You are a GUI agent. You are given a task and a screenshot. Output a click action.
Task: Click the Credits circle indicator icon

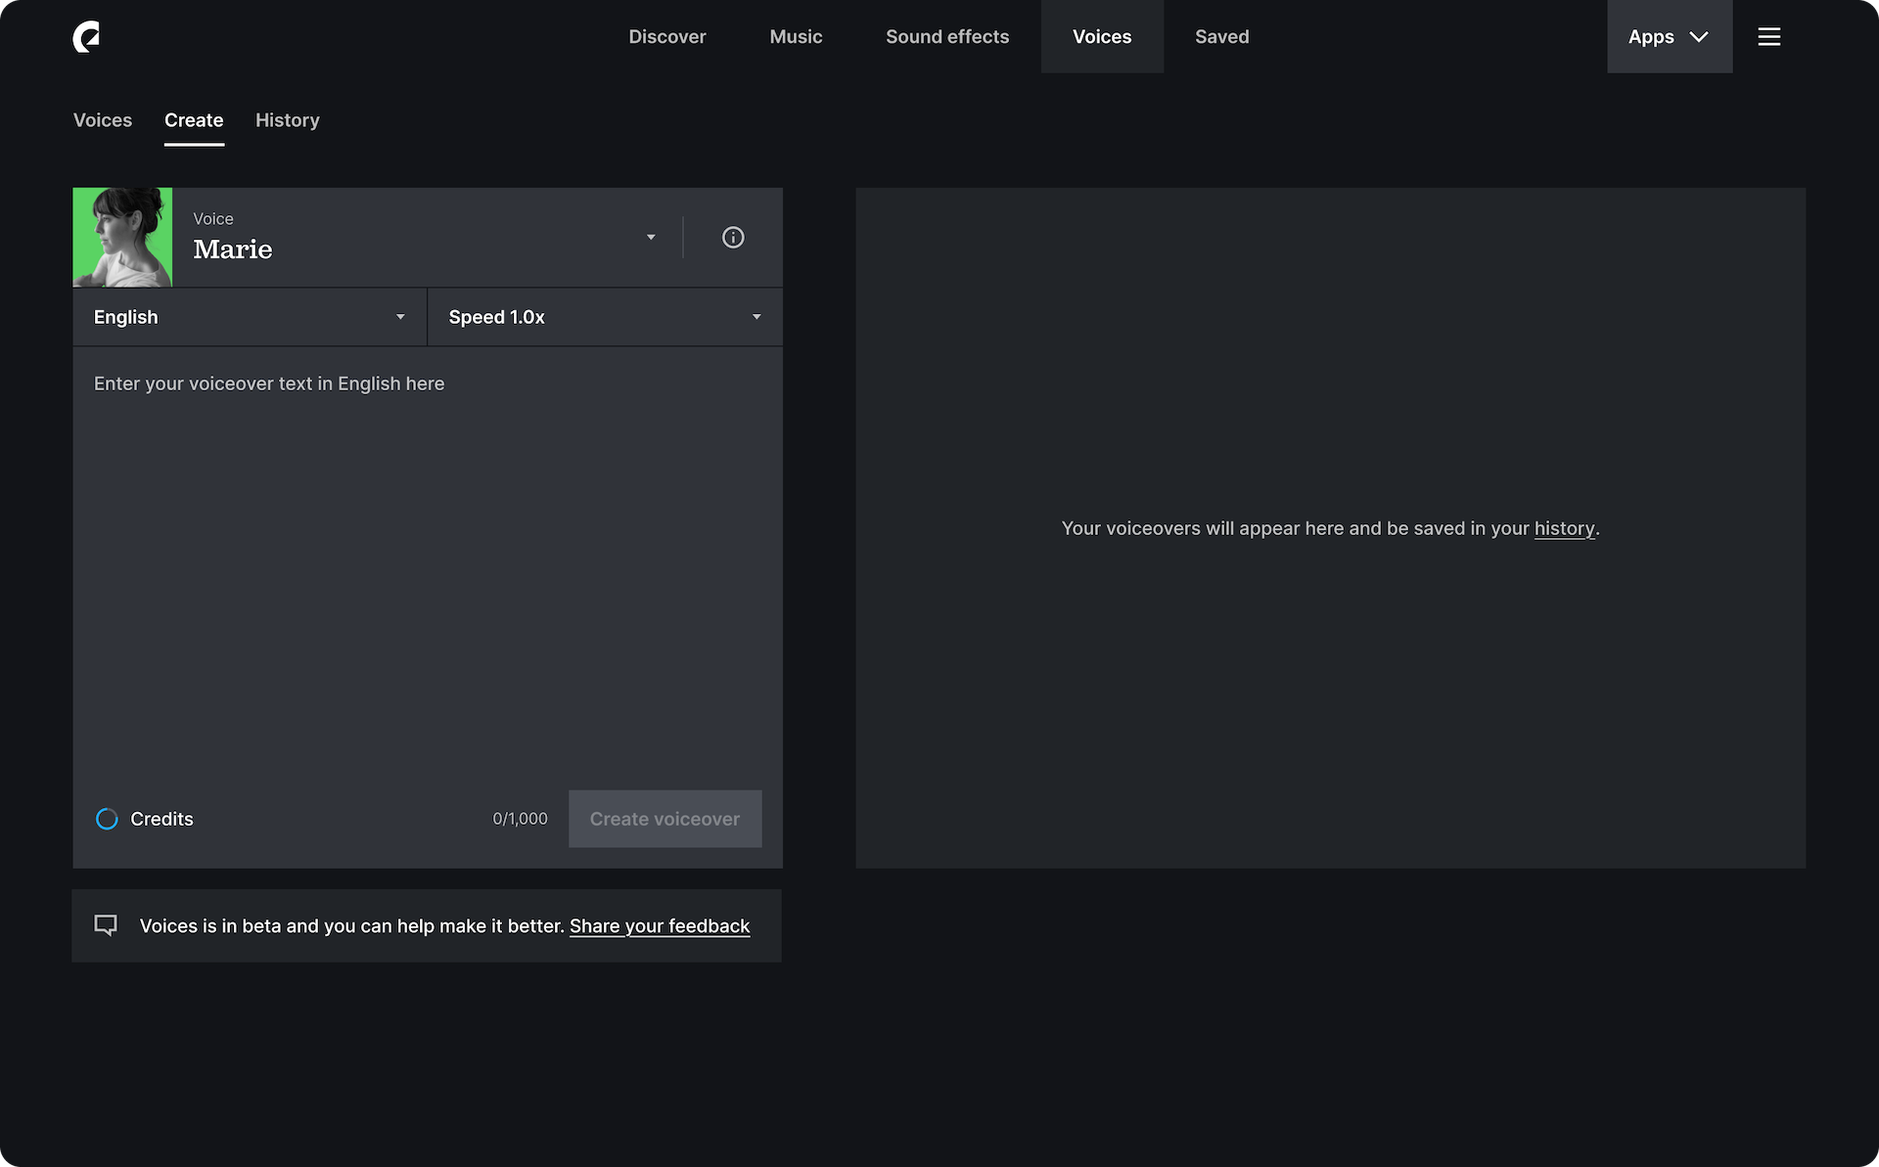(x=107, y=819)
